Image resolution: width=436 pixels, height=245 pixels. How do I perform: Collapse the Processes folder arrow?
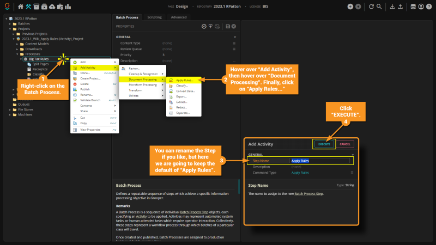17,54
